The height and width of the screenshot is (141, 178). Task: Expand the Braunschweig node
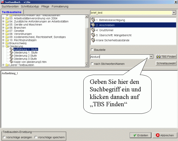3,43
